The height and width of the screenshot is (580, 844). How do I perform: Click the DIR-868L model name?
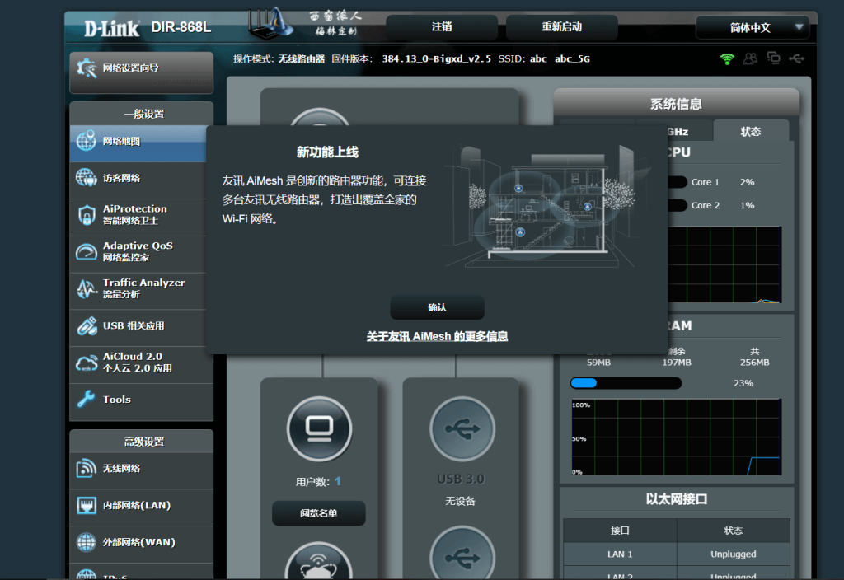(181, 27)
